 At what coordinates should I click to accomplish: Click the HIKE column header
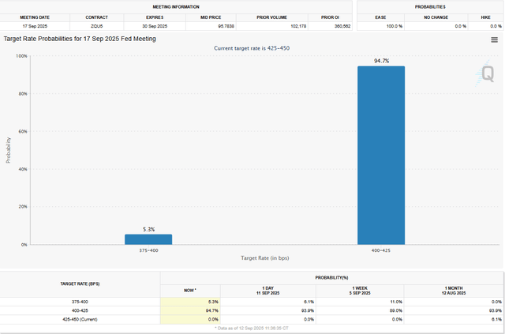(x=486, y=17)
